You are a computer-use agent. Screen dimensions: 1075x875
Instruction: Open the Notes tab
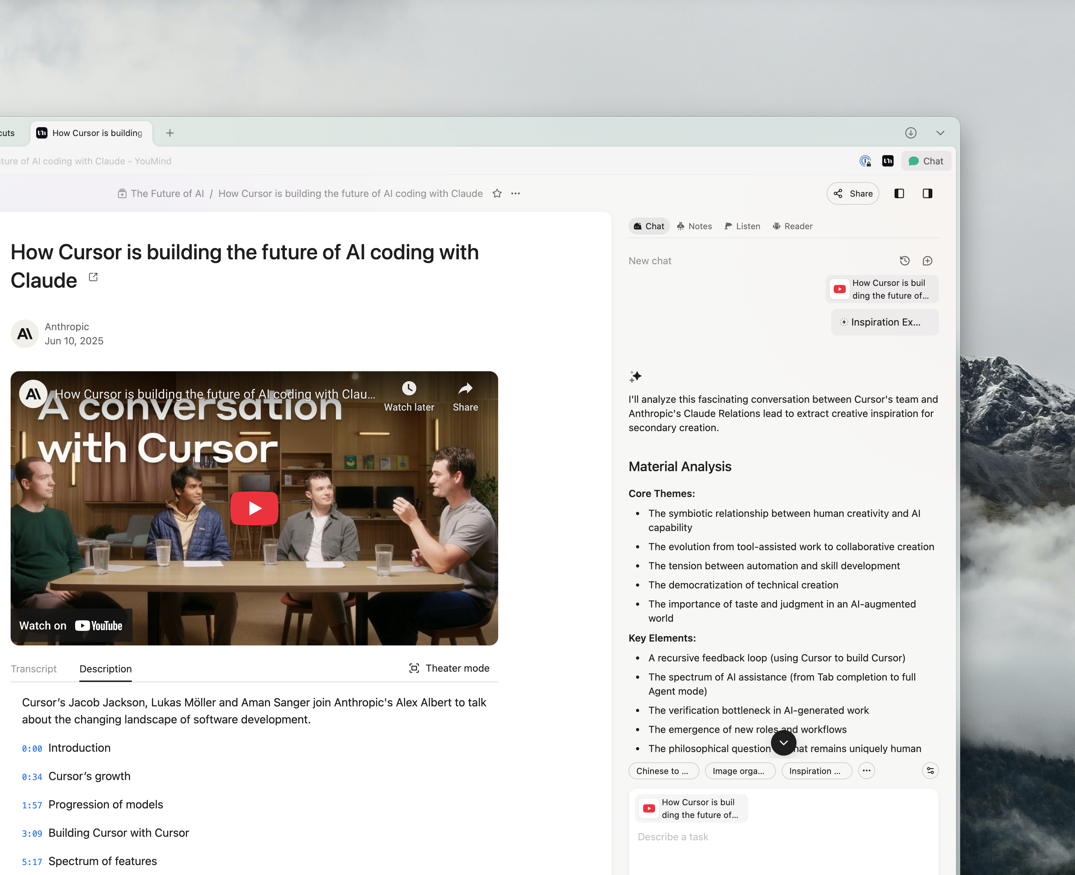point(694,226)
